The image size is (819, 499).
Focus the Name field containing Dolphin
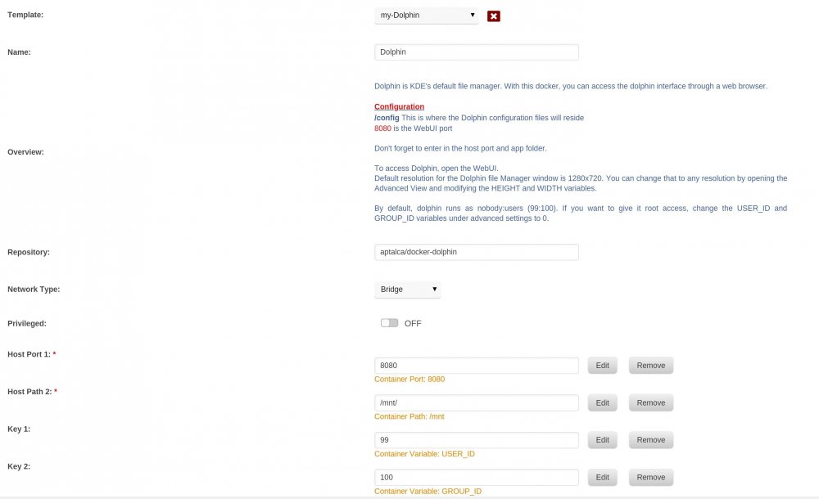click(477, 52)
